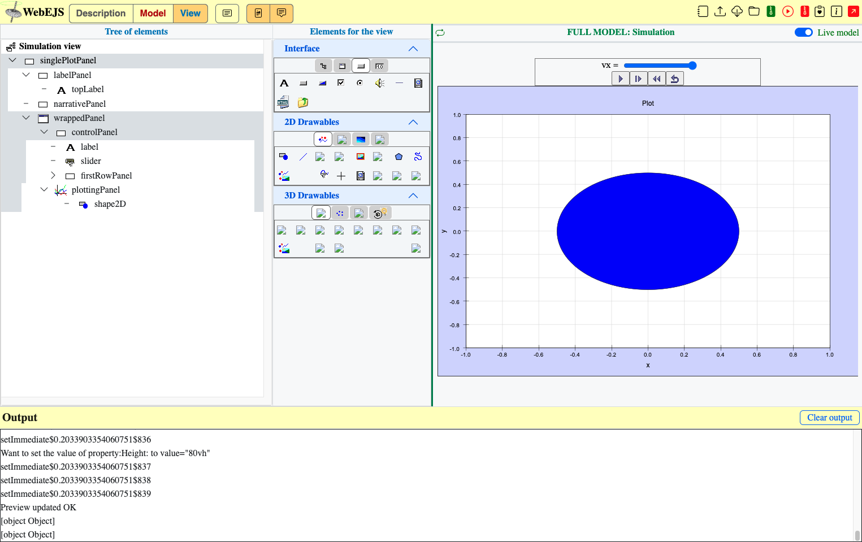The height and width of the screenshot is (542, 862).
Task: Collapse the 3D Drawables section
Action: tap(413, 196)
